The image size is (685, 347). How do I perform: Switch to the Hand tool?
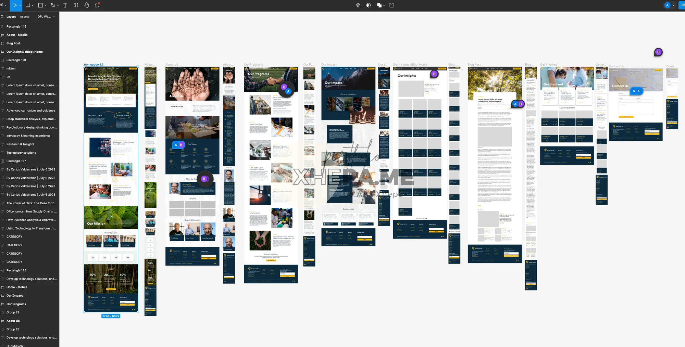86,5
